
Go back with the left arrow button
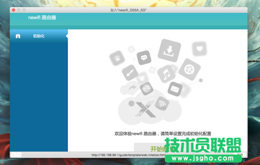click(14, 155)
